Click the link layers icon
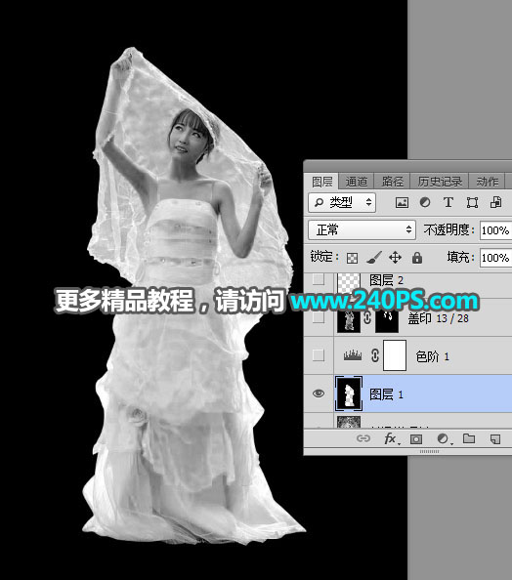 [x=363, y=438]
